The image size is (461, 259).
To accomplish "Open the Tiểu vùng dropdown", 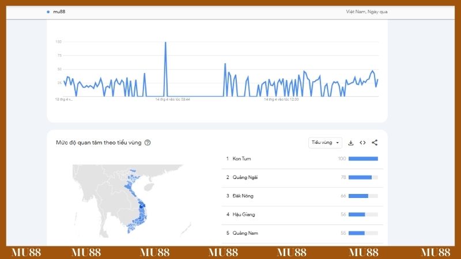I will coord(325,142).
